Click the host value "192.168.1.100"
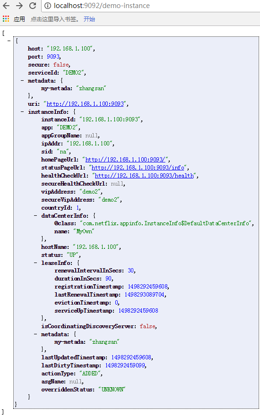Image resolution: width=260 pixels, height=416 pixels. pos(70,49)
